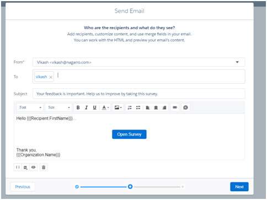
Task: Remove the vikash recipient pill
Action: 51,77
